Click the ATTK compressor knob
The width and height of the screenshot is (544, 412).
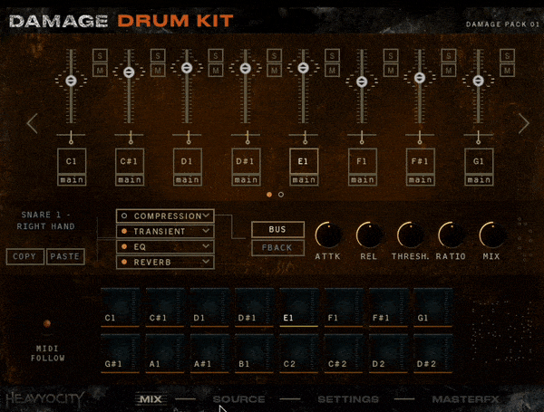pyautogui.click(x=328, y=235)
